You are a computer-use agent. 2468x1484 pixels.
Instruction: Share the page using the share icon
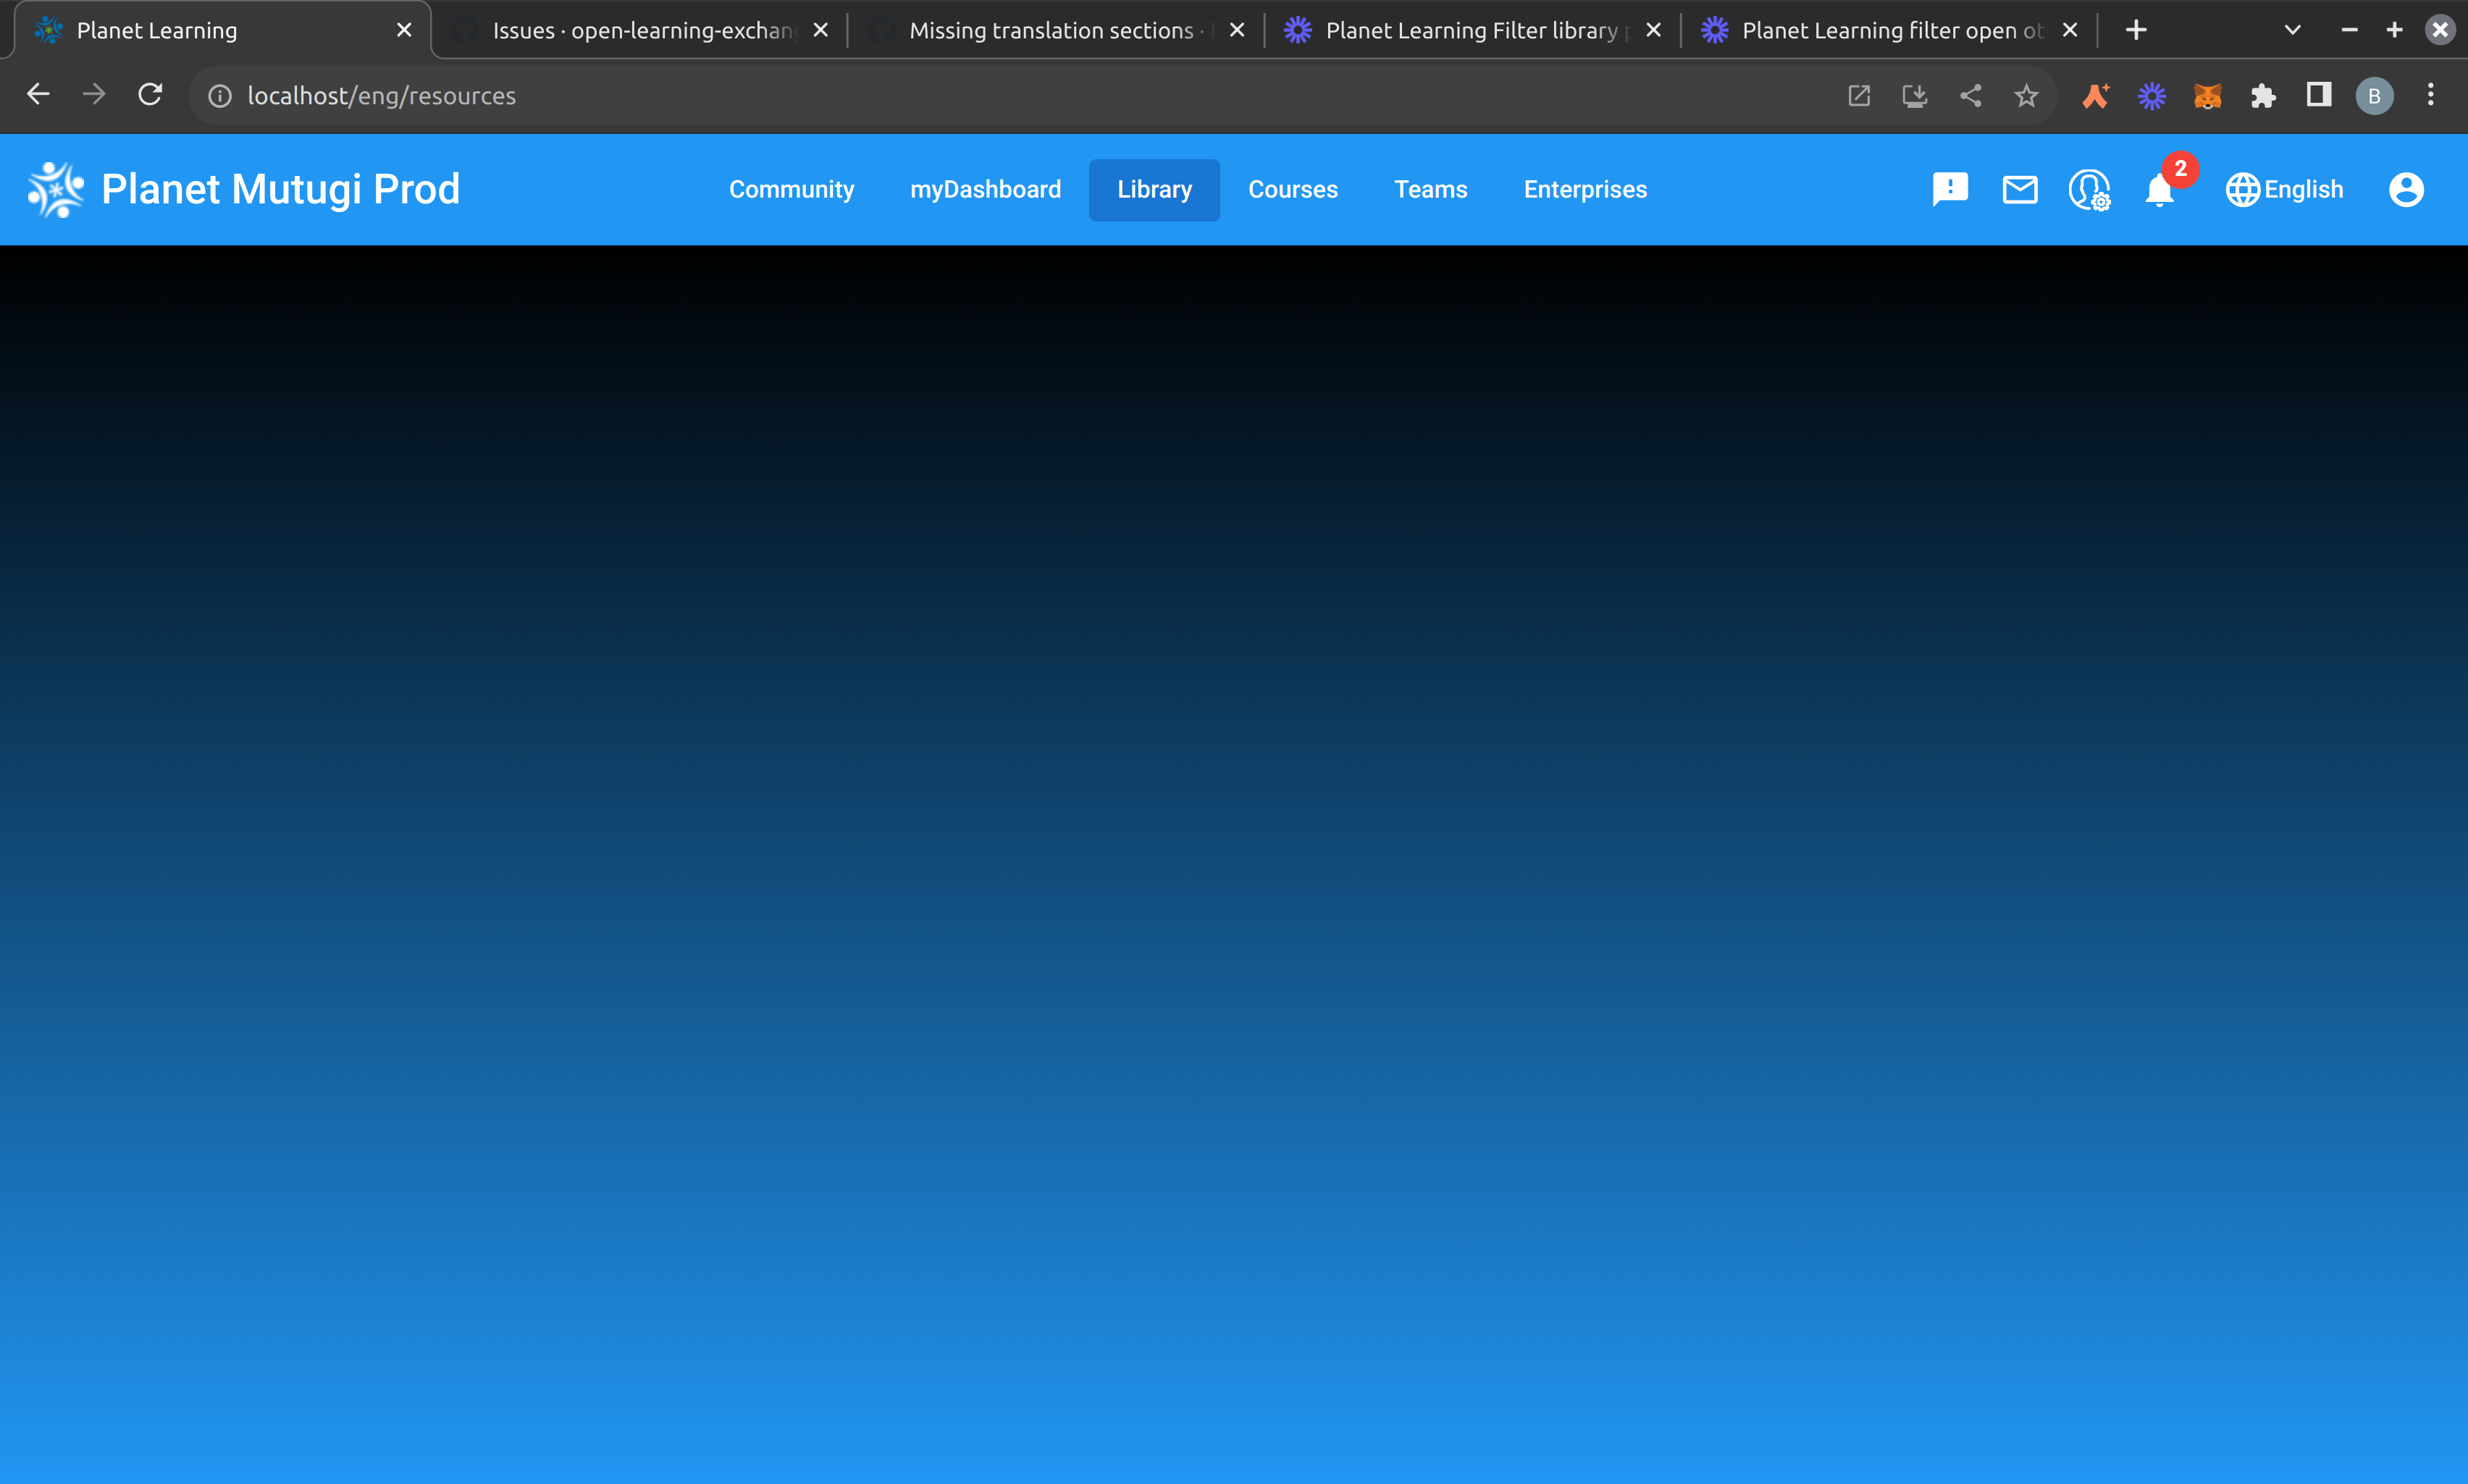pyautogui.click(x=1970, y=95)
